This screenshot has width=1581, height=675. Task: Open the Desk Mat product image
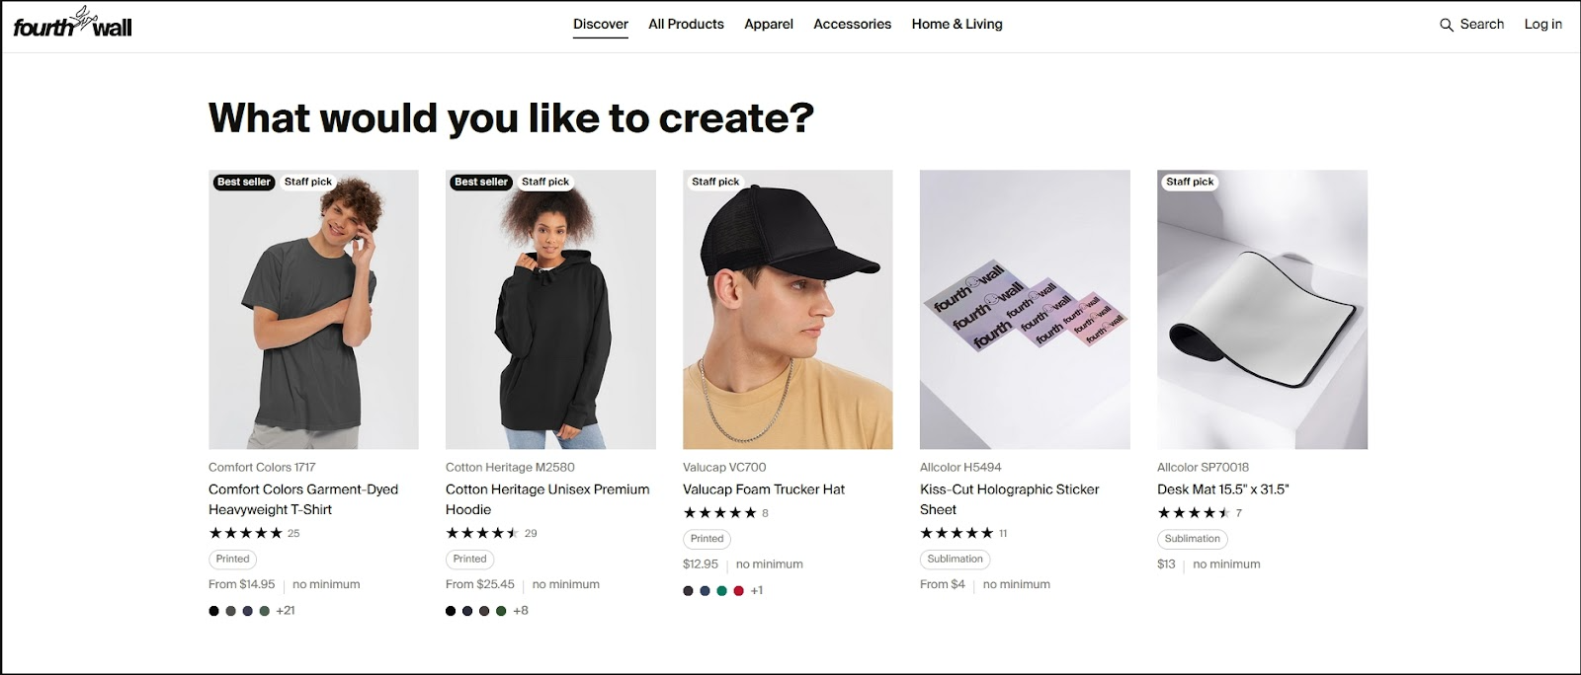click(x=1262, y=310)
